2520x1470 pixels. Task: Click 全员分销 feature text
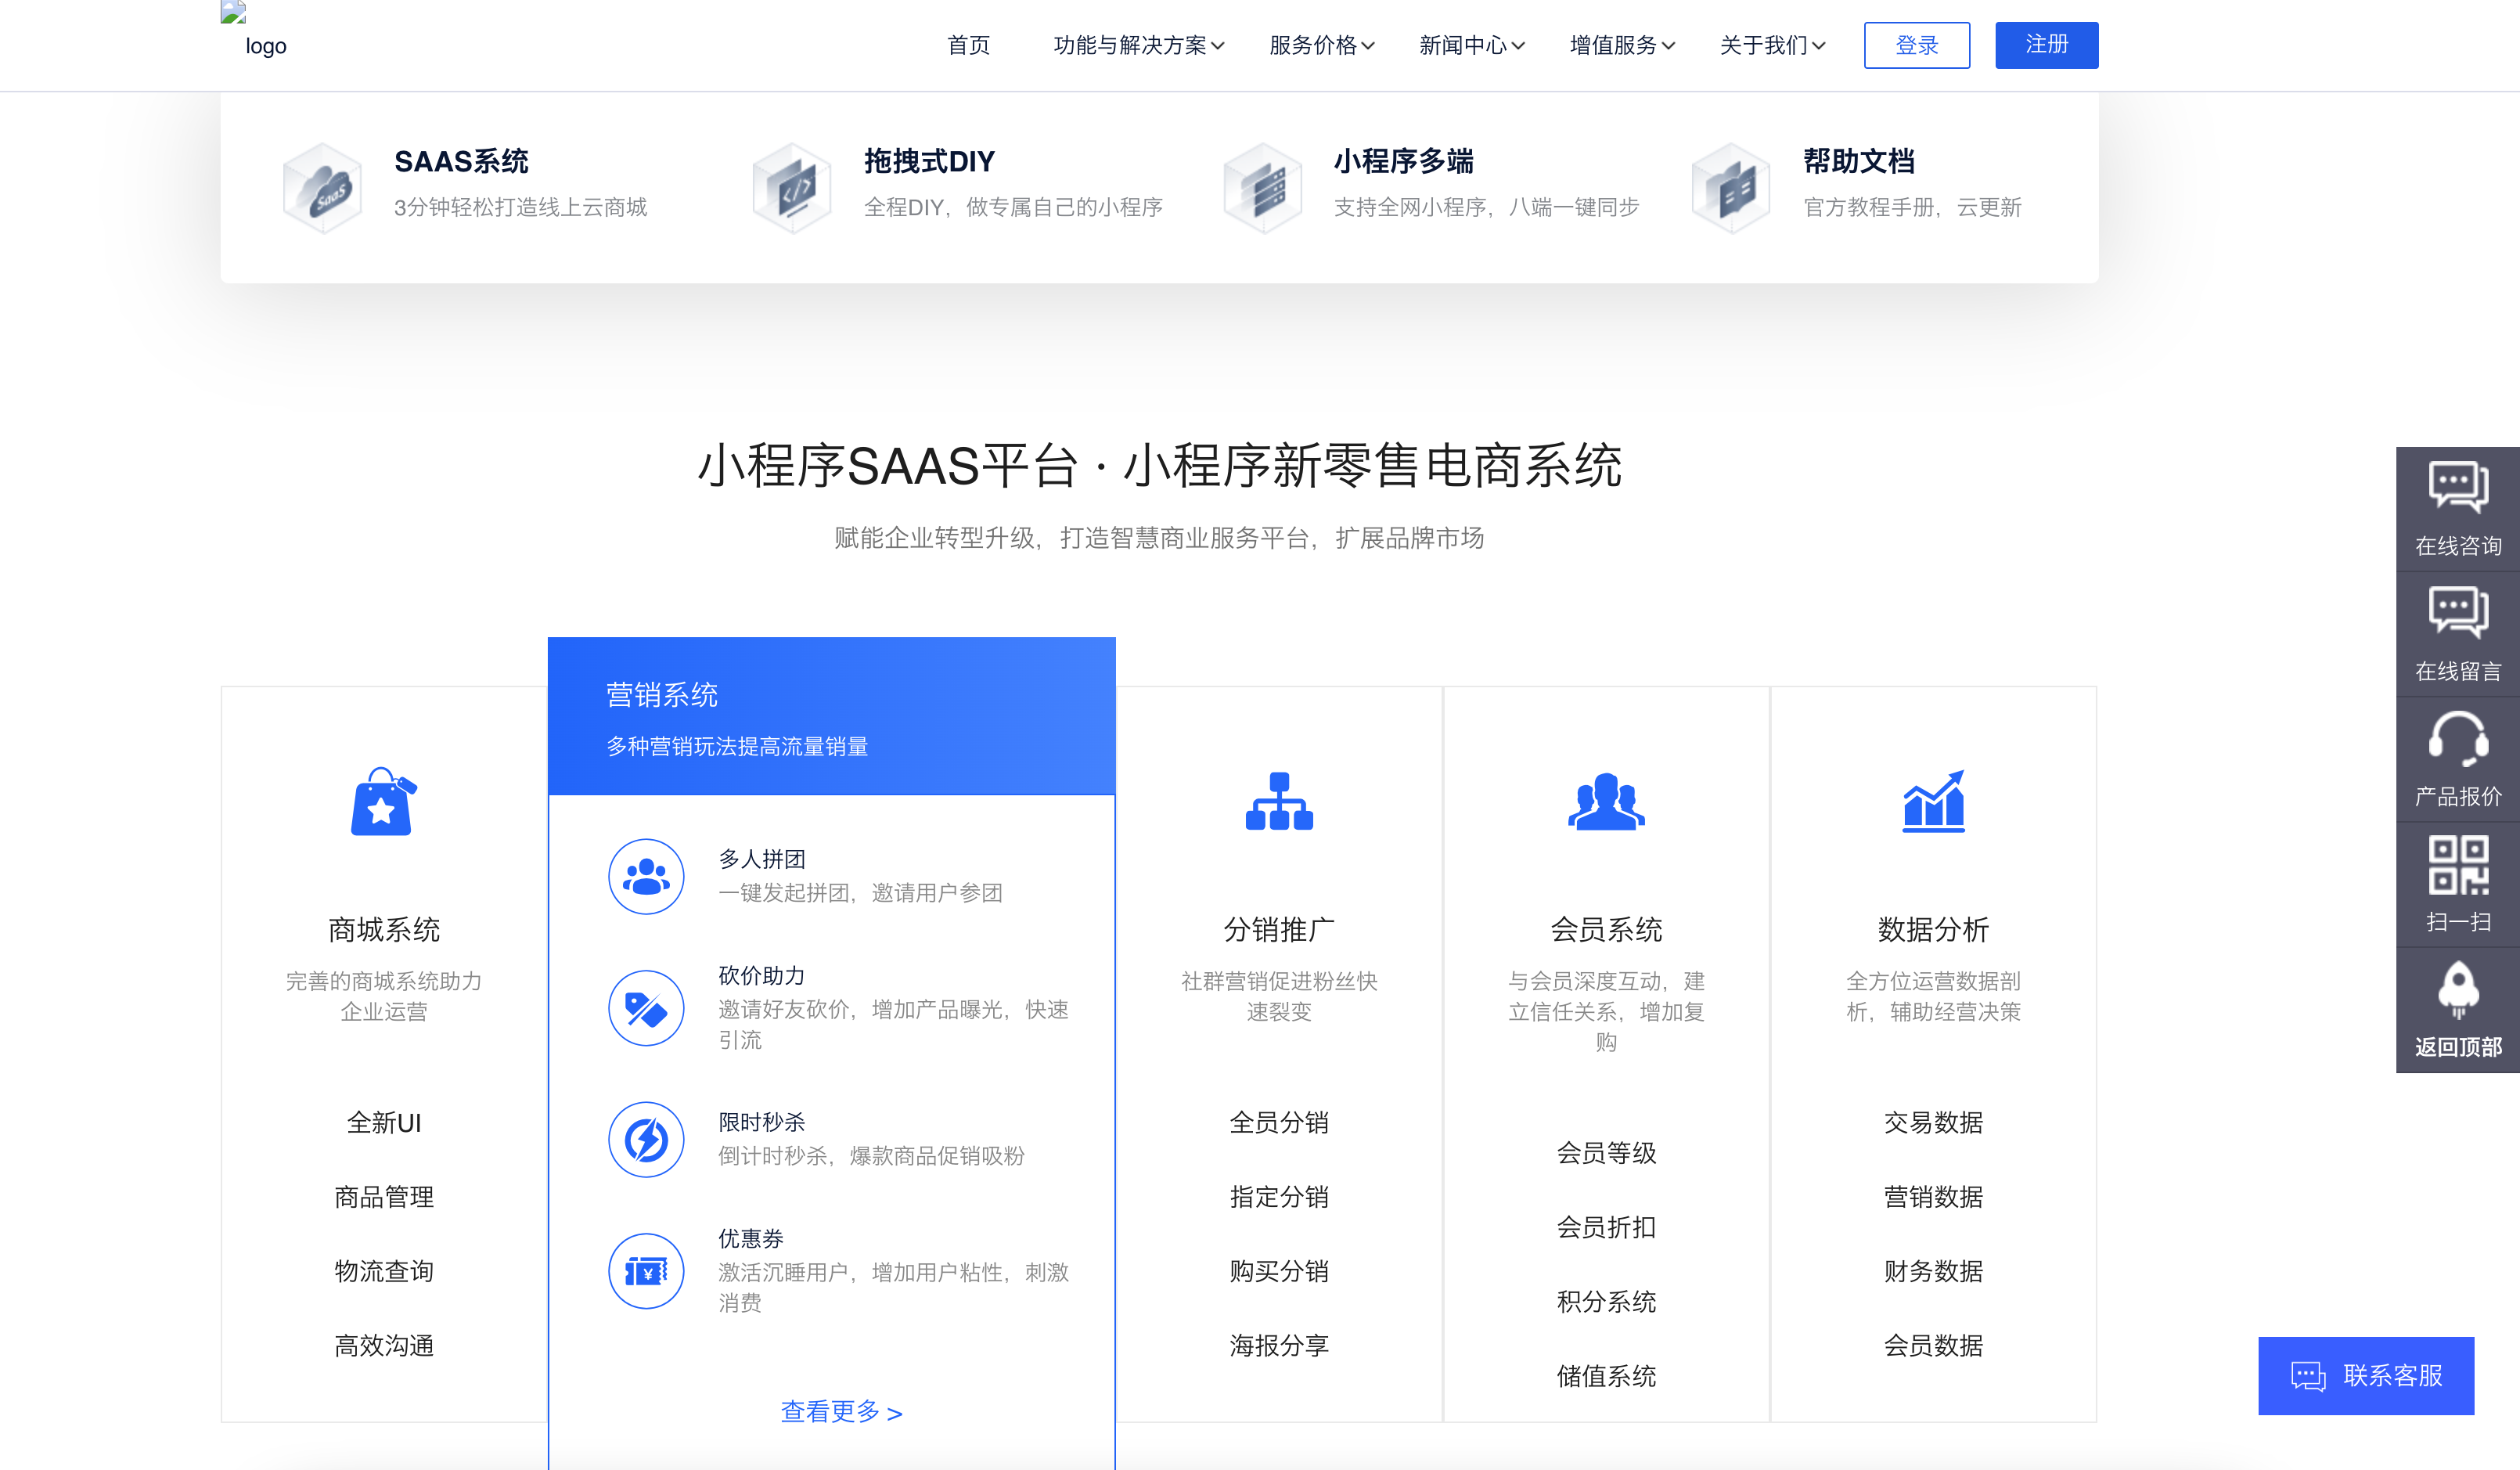coord(1279,1122)
